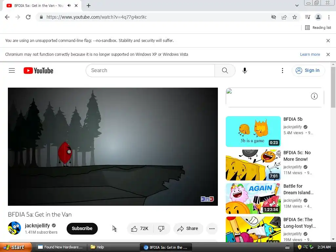Click the 1.41M subscribers text

41,232
